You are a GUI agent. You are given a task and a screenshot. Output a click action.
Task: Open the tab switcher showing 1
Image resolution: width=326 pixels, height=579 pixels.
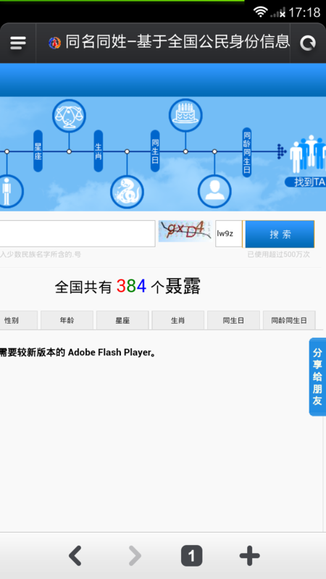tap(191, 556)
